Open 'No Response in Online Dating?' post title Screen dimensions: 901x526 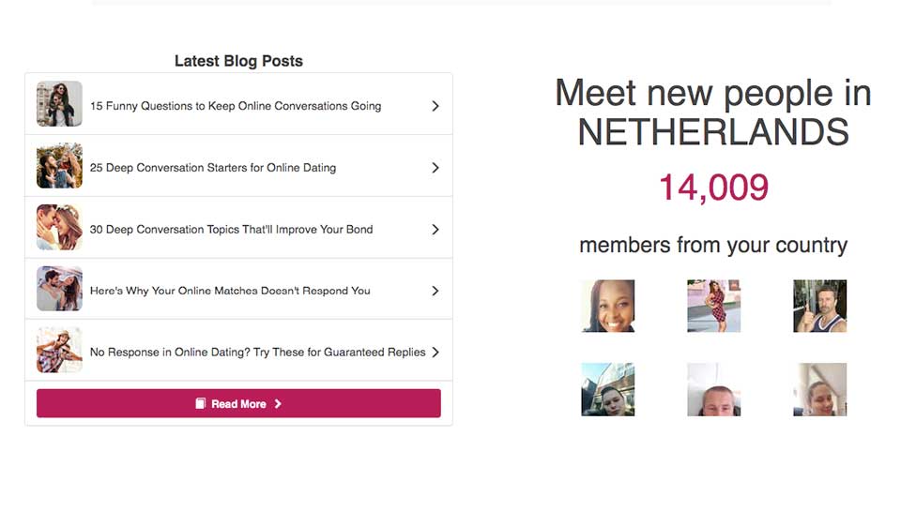pyautogui.click(x=258, y=353)
